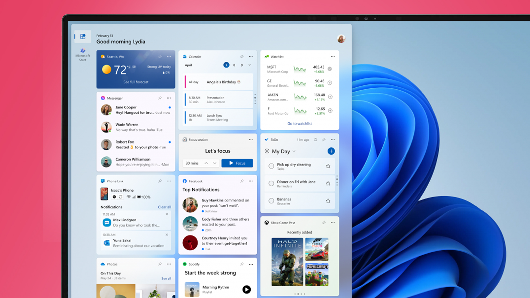Increase focus time with up arrow
The image size is (530, 298).
(x=206, y=163)
